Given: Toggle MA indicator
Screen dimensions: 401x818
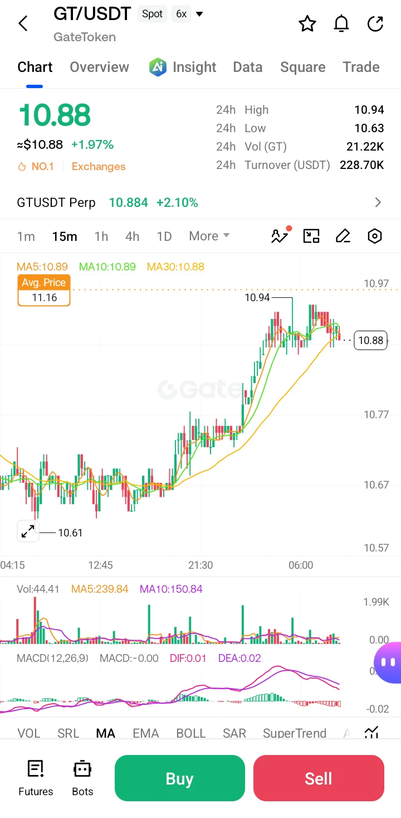Looking at the screenshot, I should pyautogui.click(x=106, y=733).
